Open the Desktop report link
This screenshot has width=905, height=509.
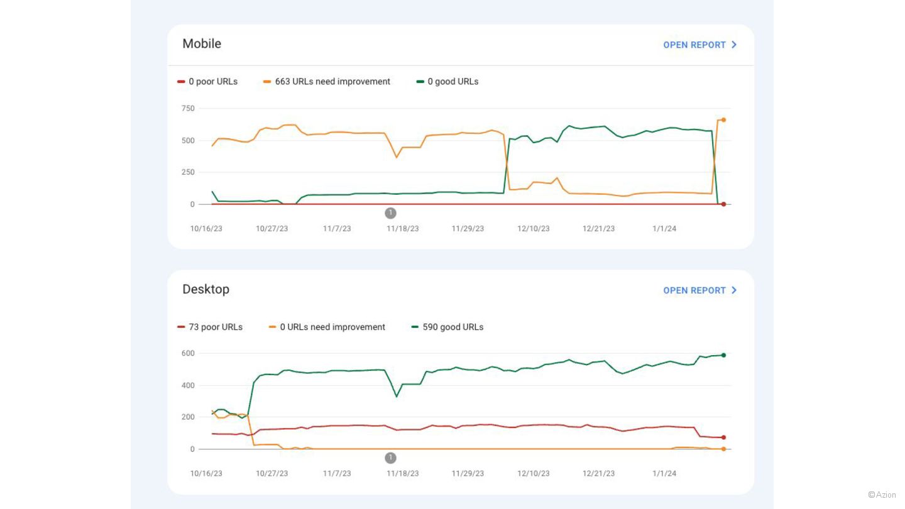694,290
